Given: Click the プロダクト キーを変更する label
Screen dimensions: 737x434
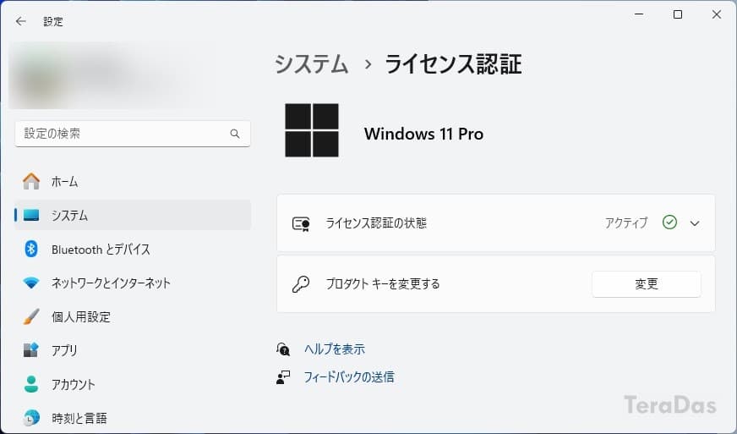Looking at the screenshot, I should pos(383,284).
